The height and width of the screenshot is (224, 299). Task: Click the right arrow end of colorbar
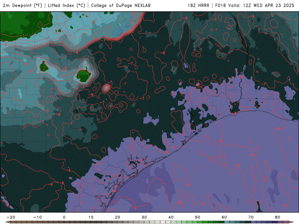291,222
